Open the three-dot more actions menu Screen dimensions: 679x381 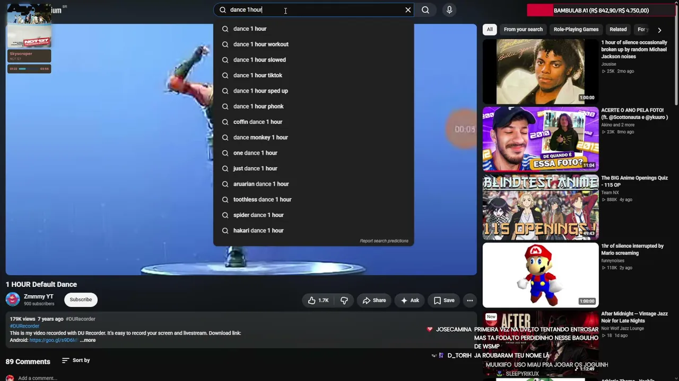[x=470, y=301]
